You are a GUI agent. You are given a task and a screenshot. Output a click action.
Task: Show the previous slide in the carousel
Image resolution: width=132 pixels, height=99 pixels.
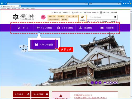click(x=92, y=83)
